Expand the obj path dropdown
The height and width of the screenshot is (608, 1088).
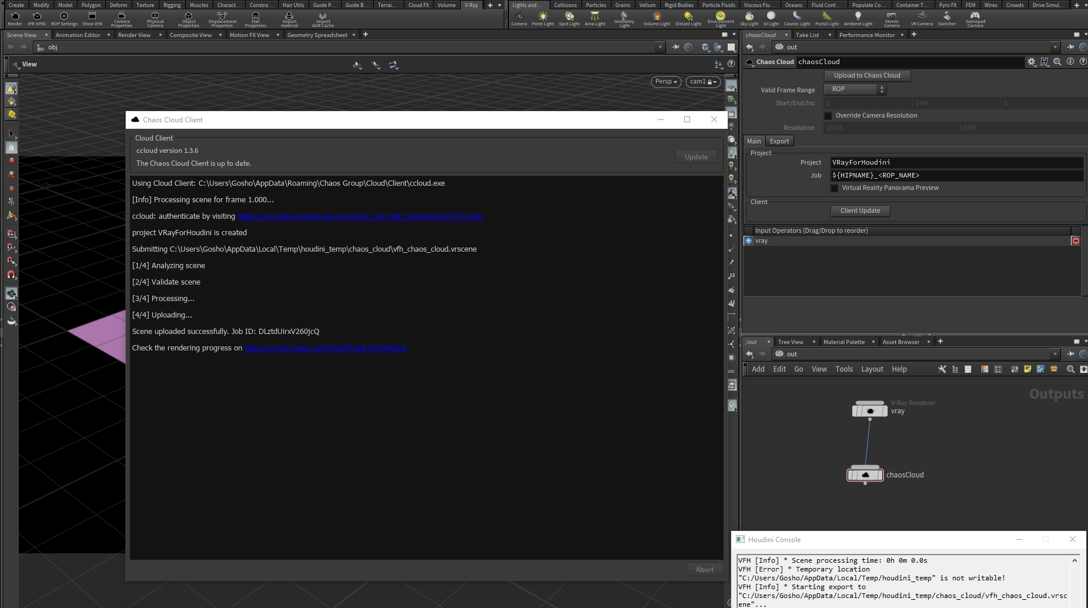pos(660,47)
